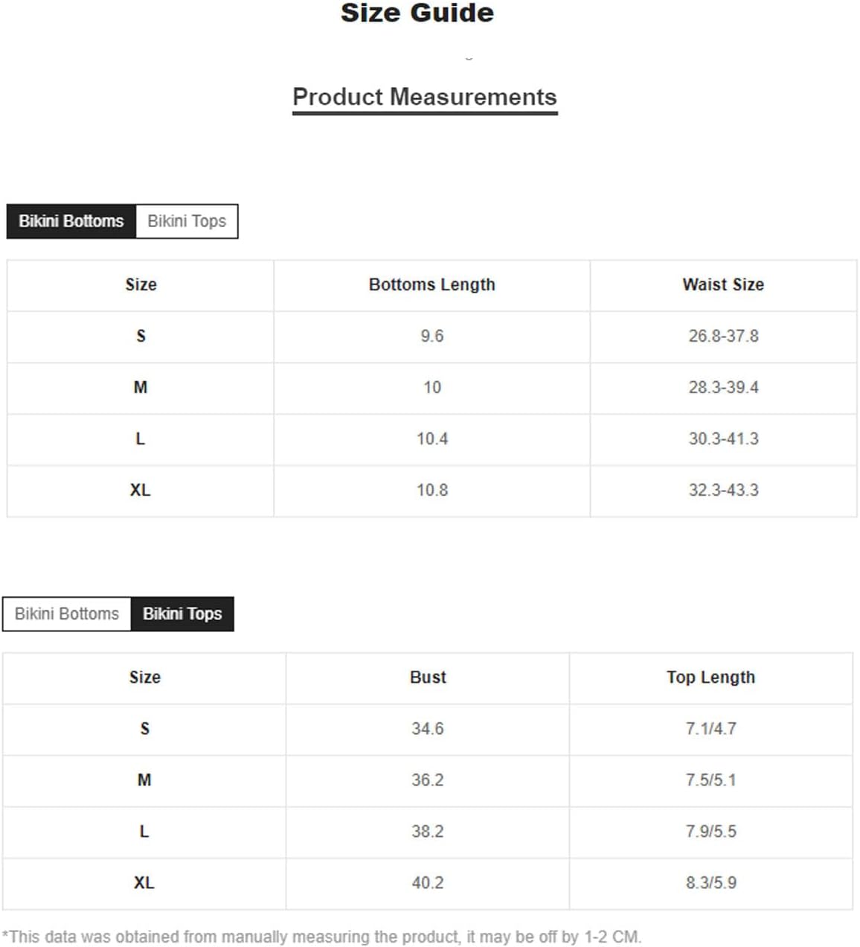Switch to Bikini Bottoms tab in lower section

point(67,613)
